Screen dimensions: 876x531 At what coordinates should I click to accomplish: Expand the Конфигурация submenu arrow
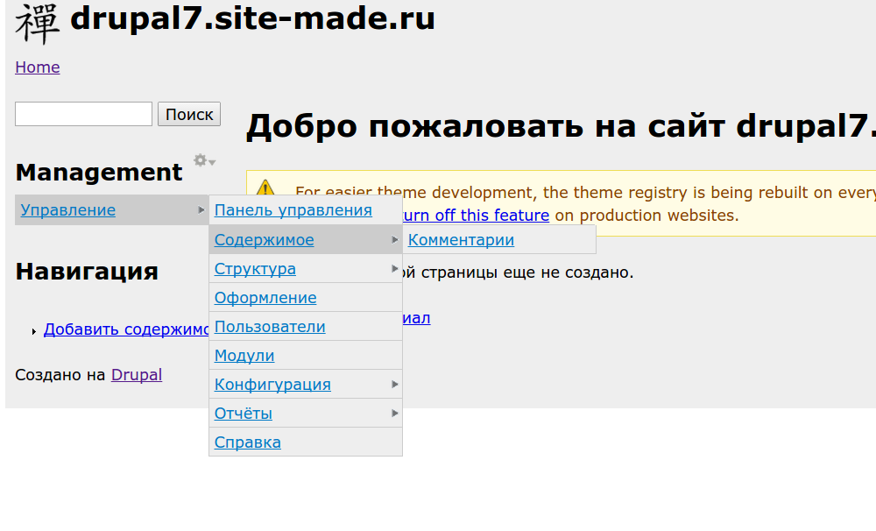[395, 385]
